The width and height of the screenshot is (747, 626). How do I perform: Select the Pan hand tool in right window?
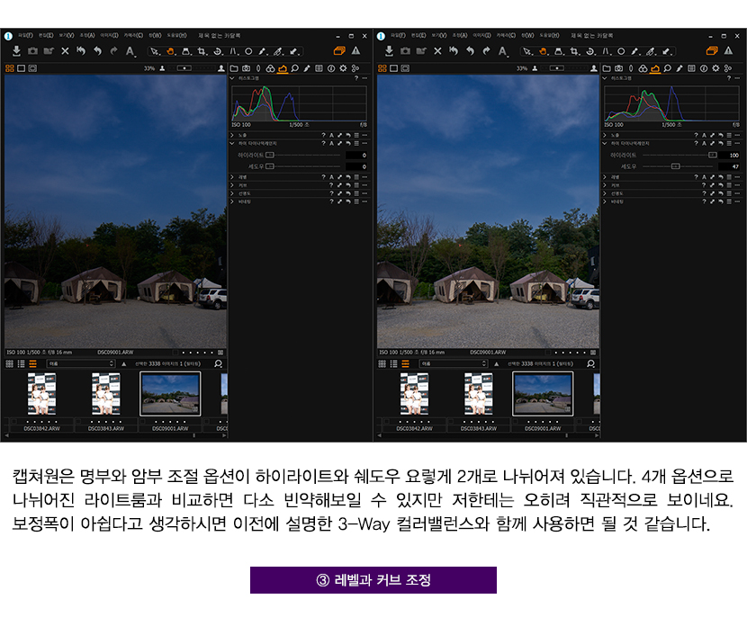tap(544, 51)
